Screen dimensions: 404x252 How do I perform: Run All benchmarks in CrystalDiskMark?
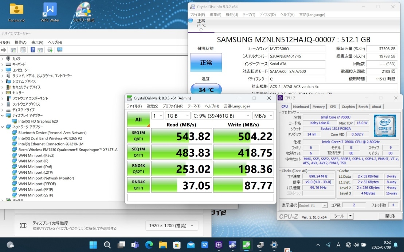tap(139, 119)
